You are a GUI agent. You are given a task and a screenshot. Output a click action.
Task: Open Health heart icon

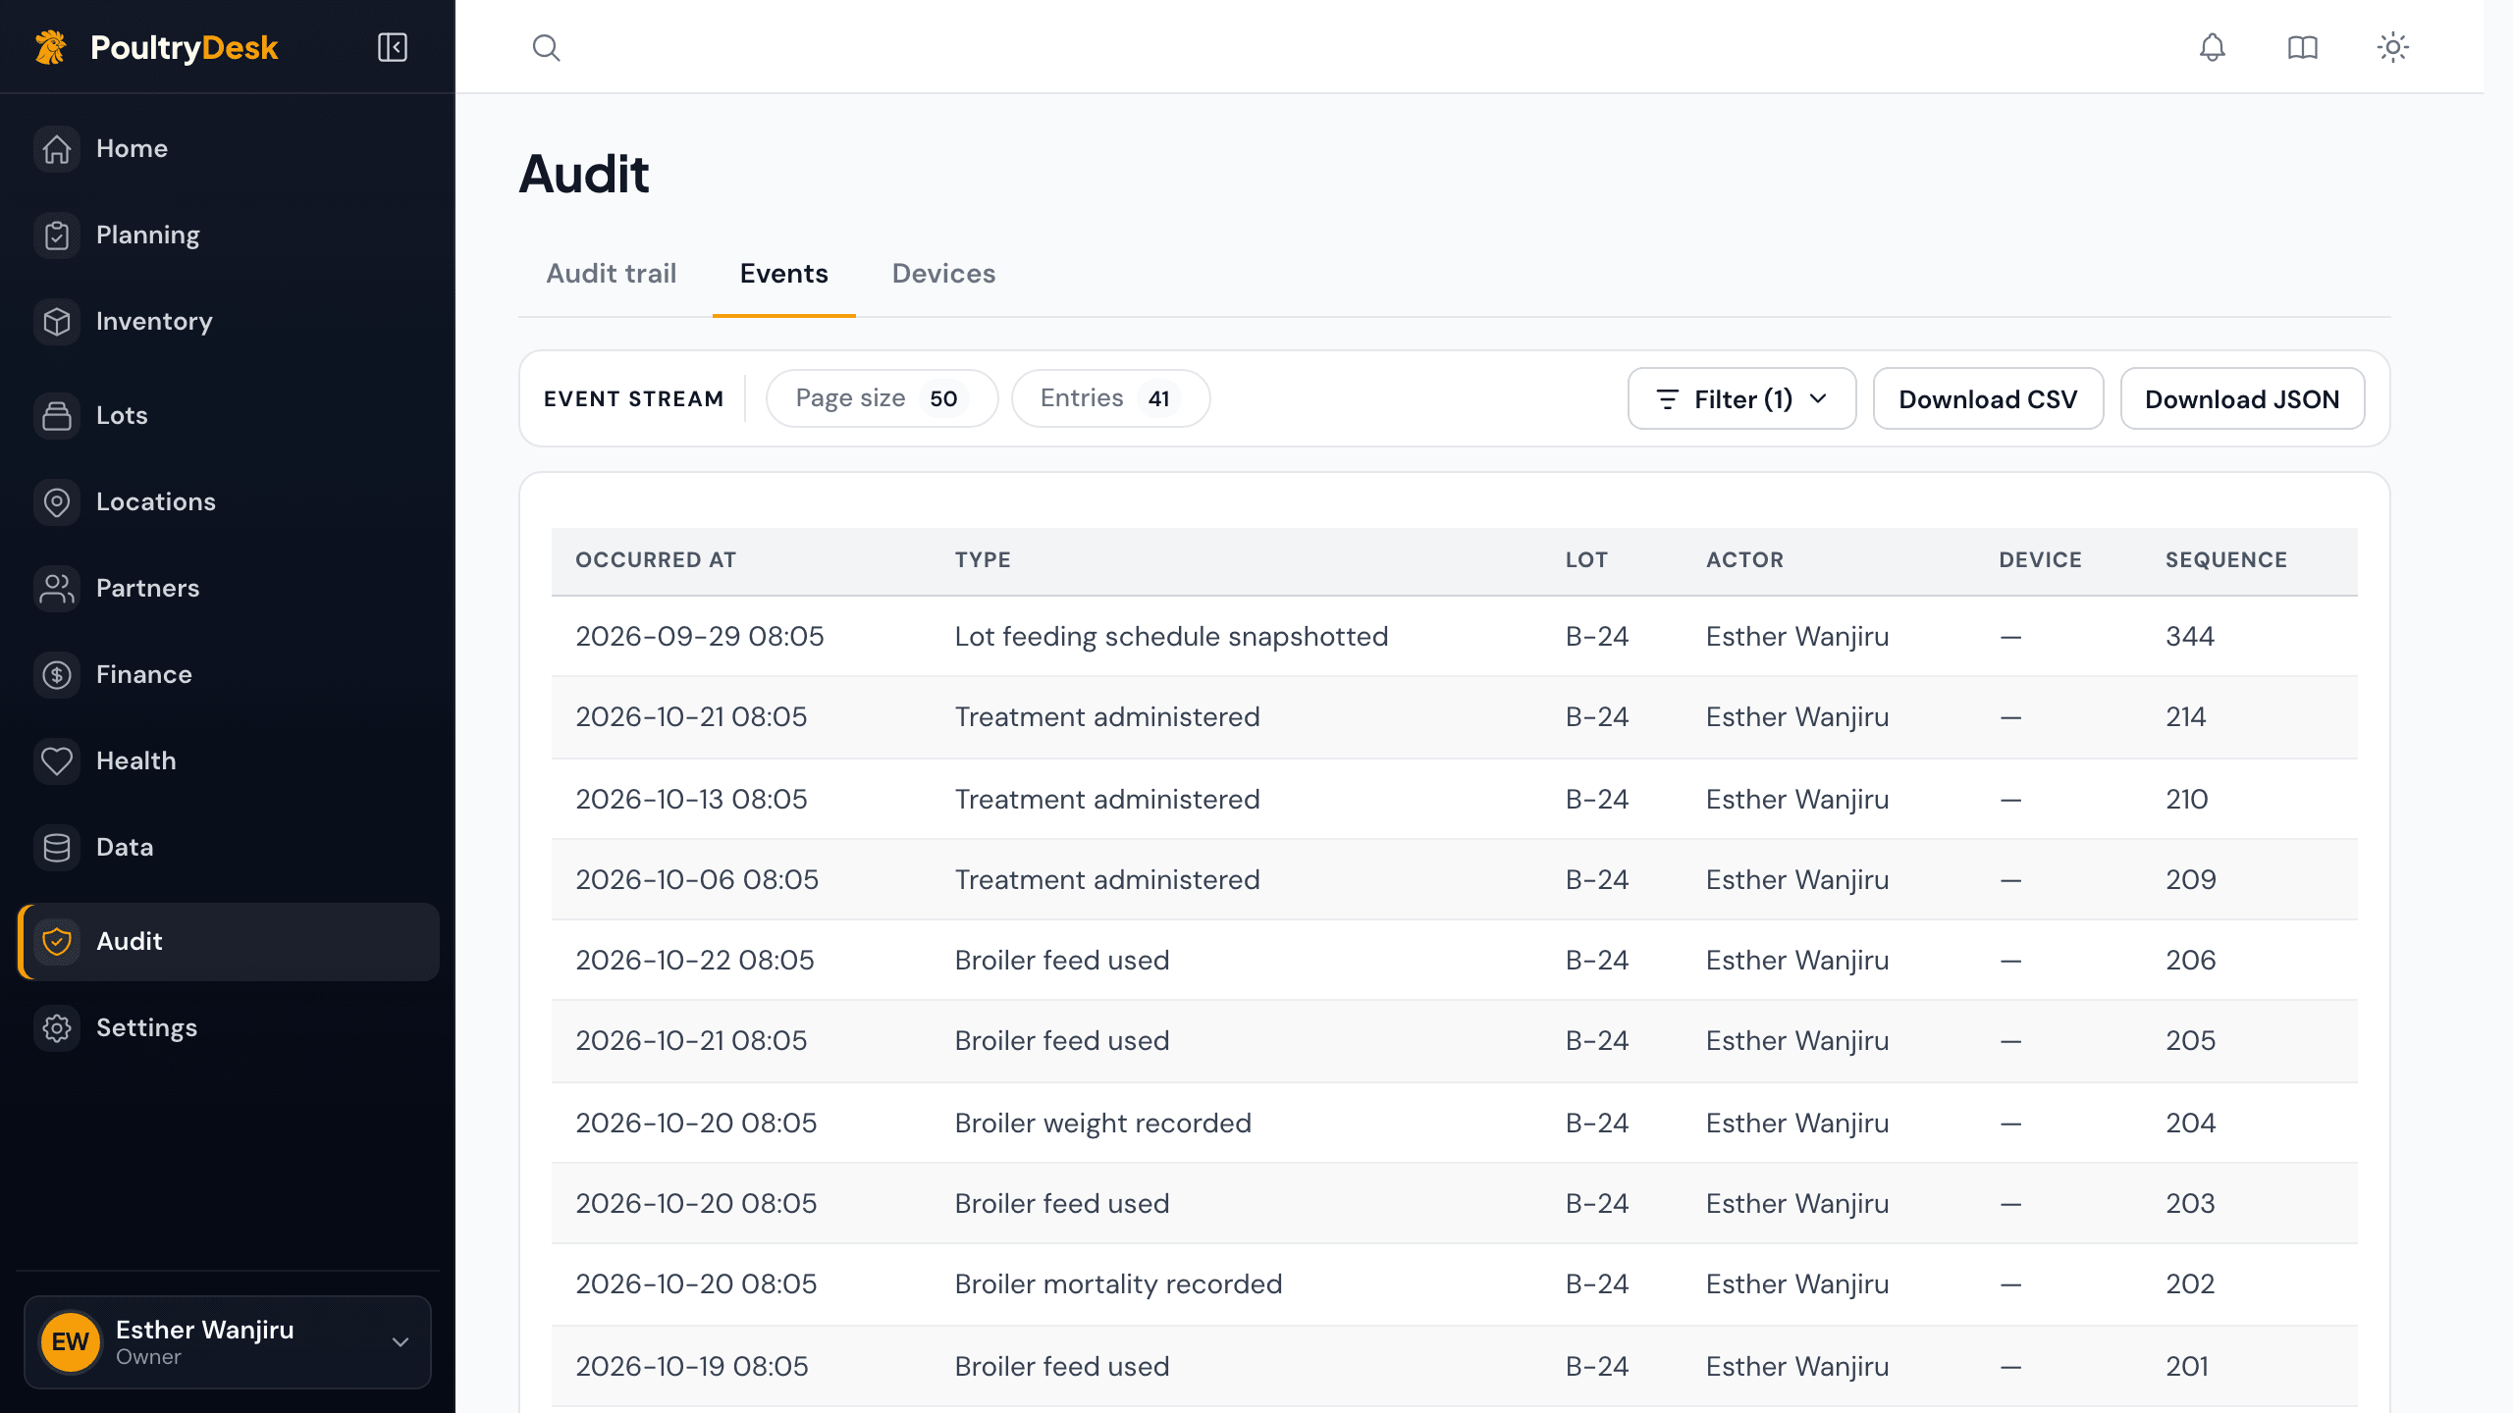[x=57, y=761]
